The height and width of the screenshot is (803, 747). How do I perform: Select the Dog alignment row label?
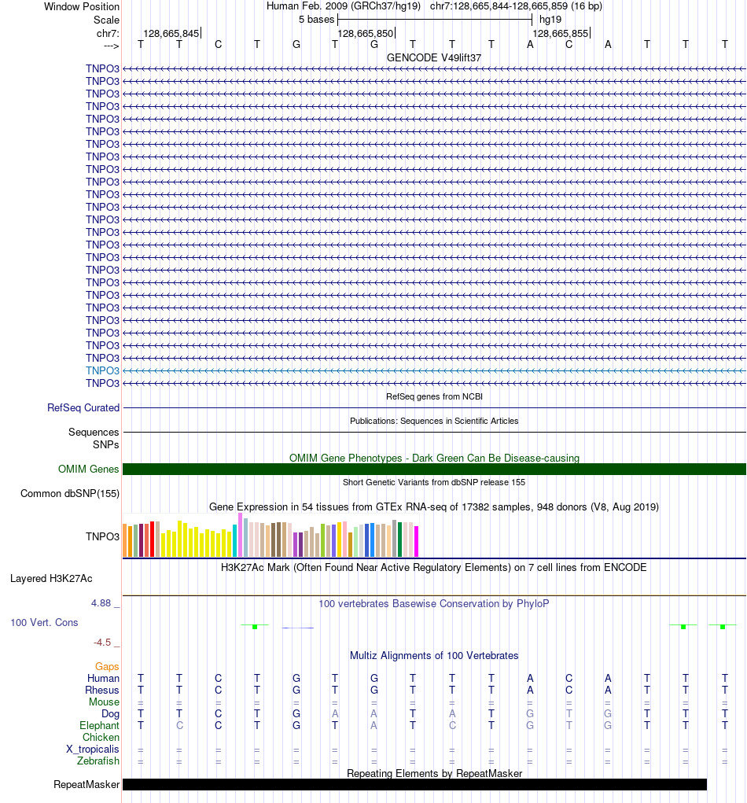tap(110, 713)
